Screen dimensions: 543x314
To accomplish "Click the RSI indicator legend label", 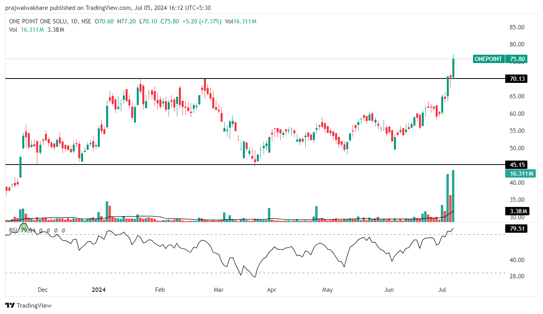I will tap(14, 230).
